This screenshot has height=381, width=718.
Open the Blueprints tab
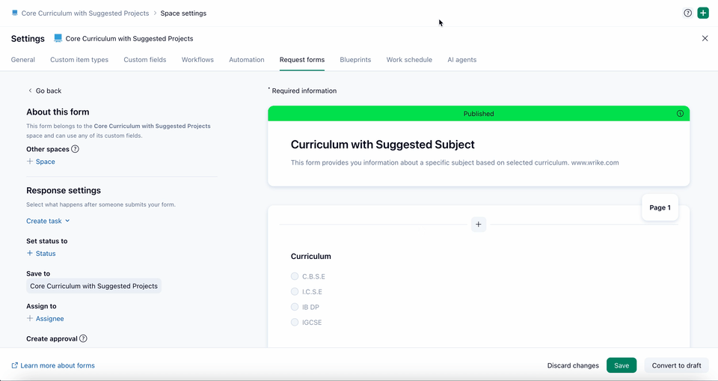coord(355,60)
